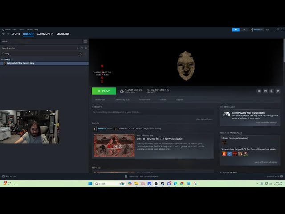Expand the Search results sort dropdown
This screenshot has height=214, width=285.
(77, 48)
